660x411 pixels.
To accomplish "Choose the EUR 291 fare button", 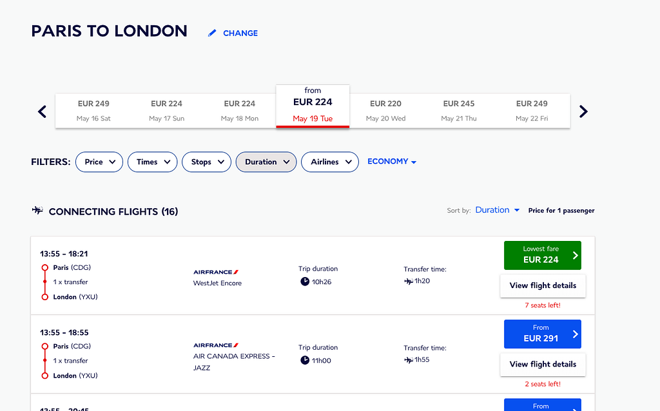I will click(x=541, y=333).
